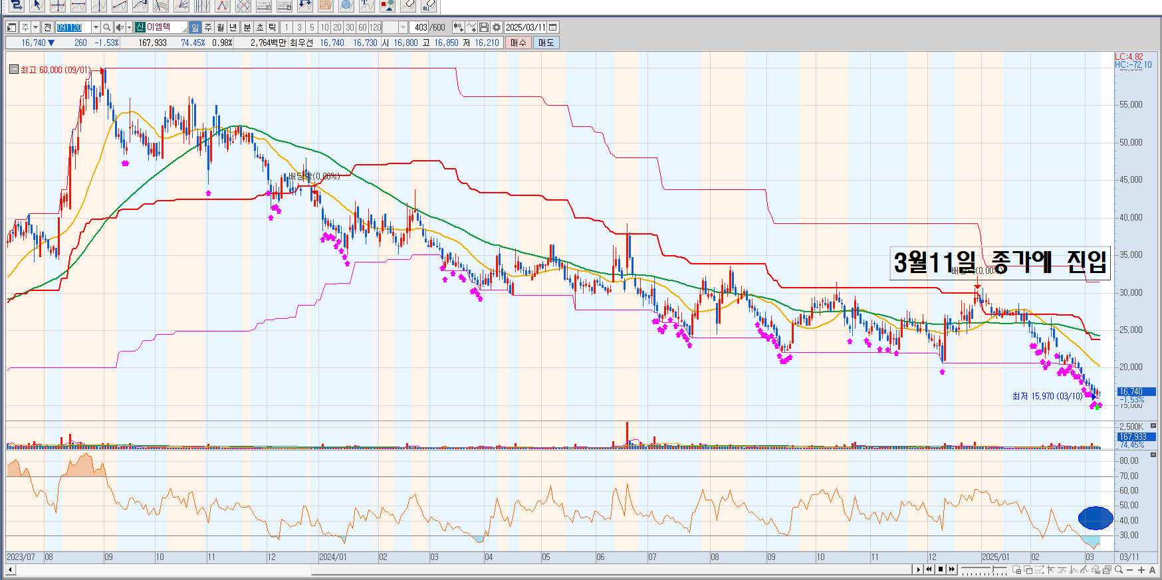
Task: Switch to minute 분 chart
Action: (x=247, y=27)
